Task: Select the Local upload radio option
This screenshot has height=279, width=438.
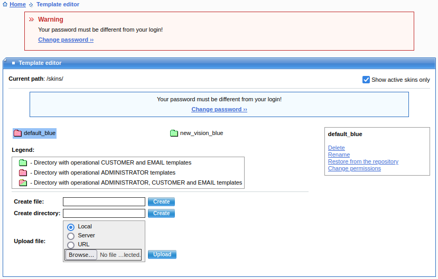Action: point(71,227)
